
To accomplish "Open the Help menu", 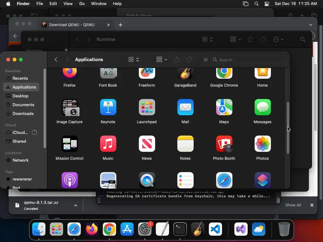I will click(x=117, y=4).
